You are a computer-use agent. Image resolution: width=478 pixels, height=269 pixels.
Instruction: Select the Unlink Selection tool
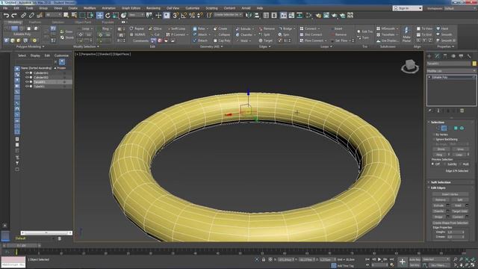click(31, 15)
